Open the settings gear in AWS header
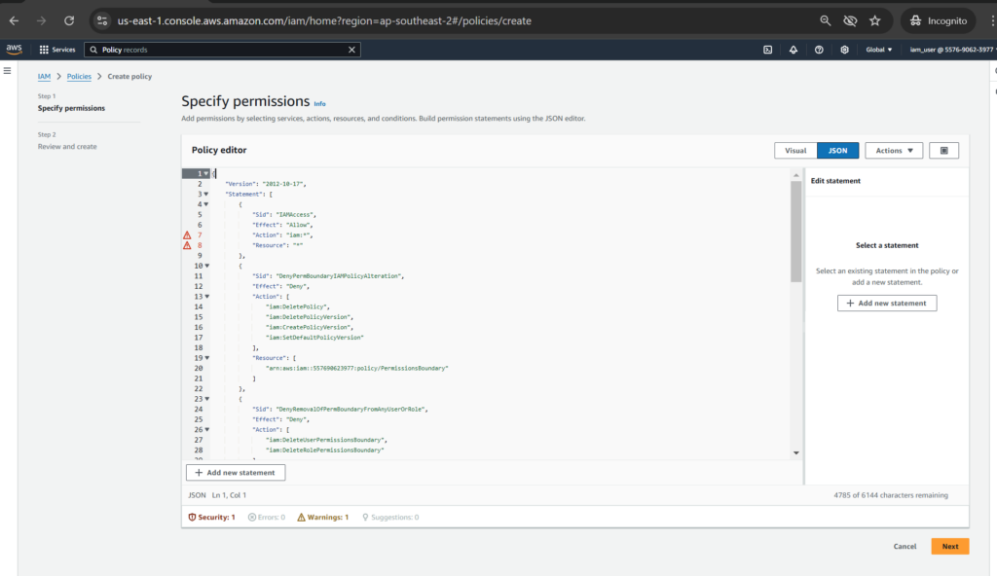Viewport: 997px width, 576px height. [x=844, y=50]
